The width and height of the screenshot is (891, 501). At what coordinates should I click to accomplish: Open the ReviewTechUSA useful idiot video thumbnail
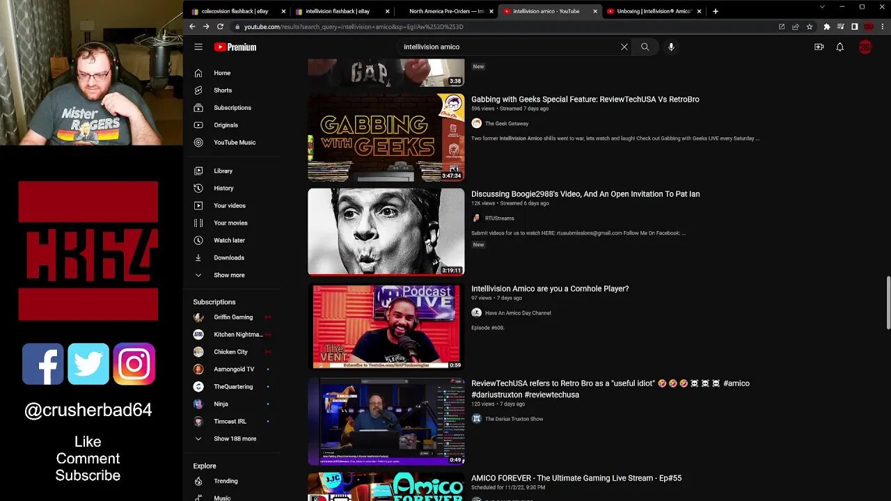click(x=386, y=421)
